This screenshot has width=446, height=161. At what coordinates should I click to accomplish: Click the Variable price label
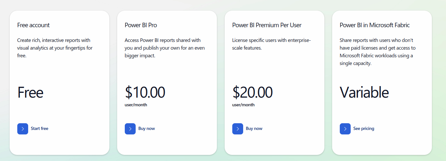pyautogui.click(x=364, y=93)
